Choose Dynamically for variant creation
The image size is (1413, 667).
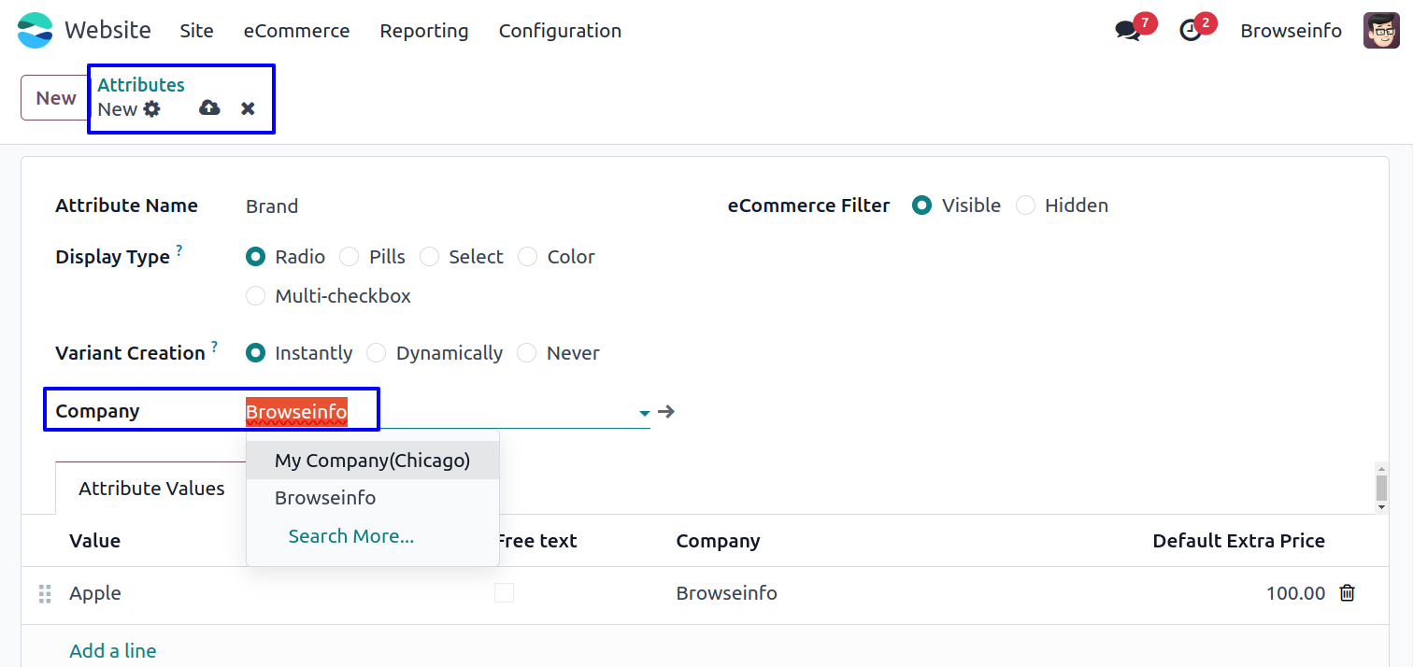377,353
